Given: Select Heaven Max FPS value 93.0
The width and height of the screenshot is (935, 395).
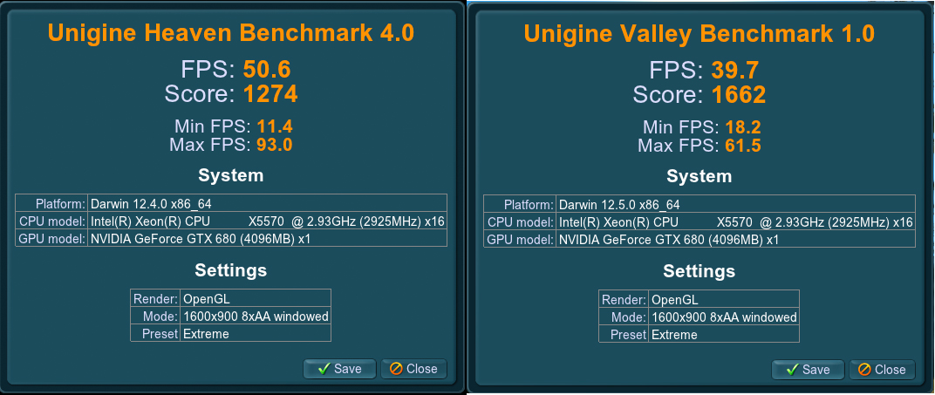Looking at the screenshot, I should [x=274, y=145].
